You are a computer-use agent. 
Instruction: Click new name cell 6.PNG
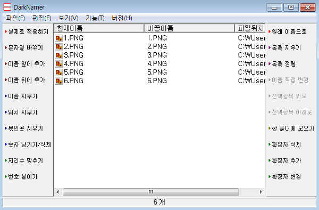(157, 81)
